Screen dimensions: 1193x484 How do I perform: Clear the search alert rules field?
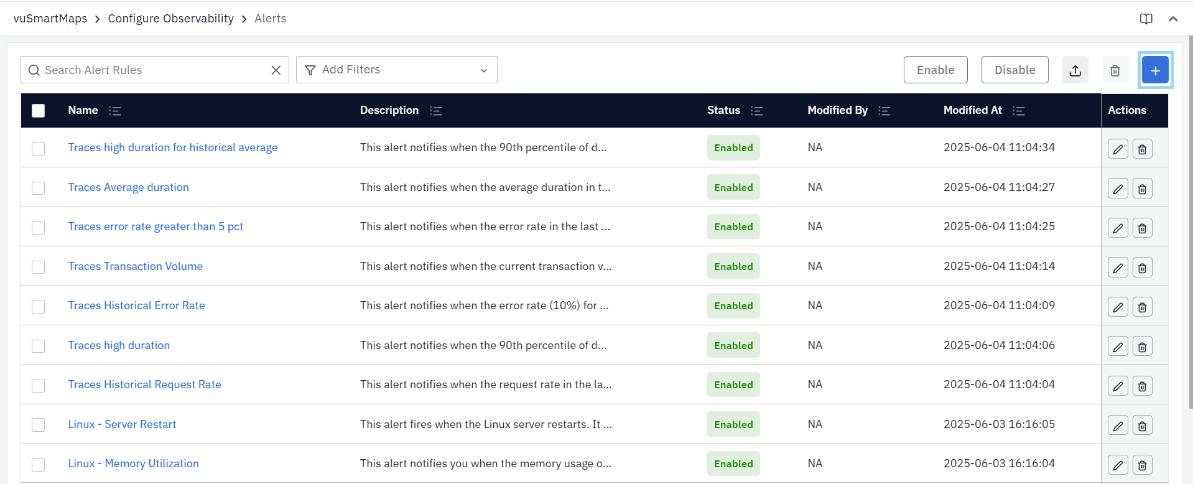[276, 70]
